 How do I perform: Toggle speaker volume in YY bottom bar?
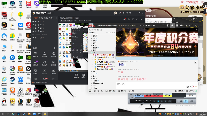pyautogui.click(x=95, y=91)
